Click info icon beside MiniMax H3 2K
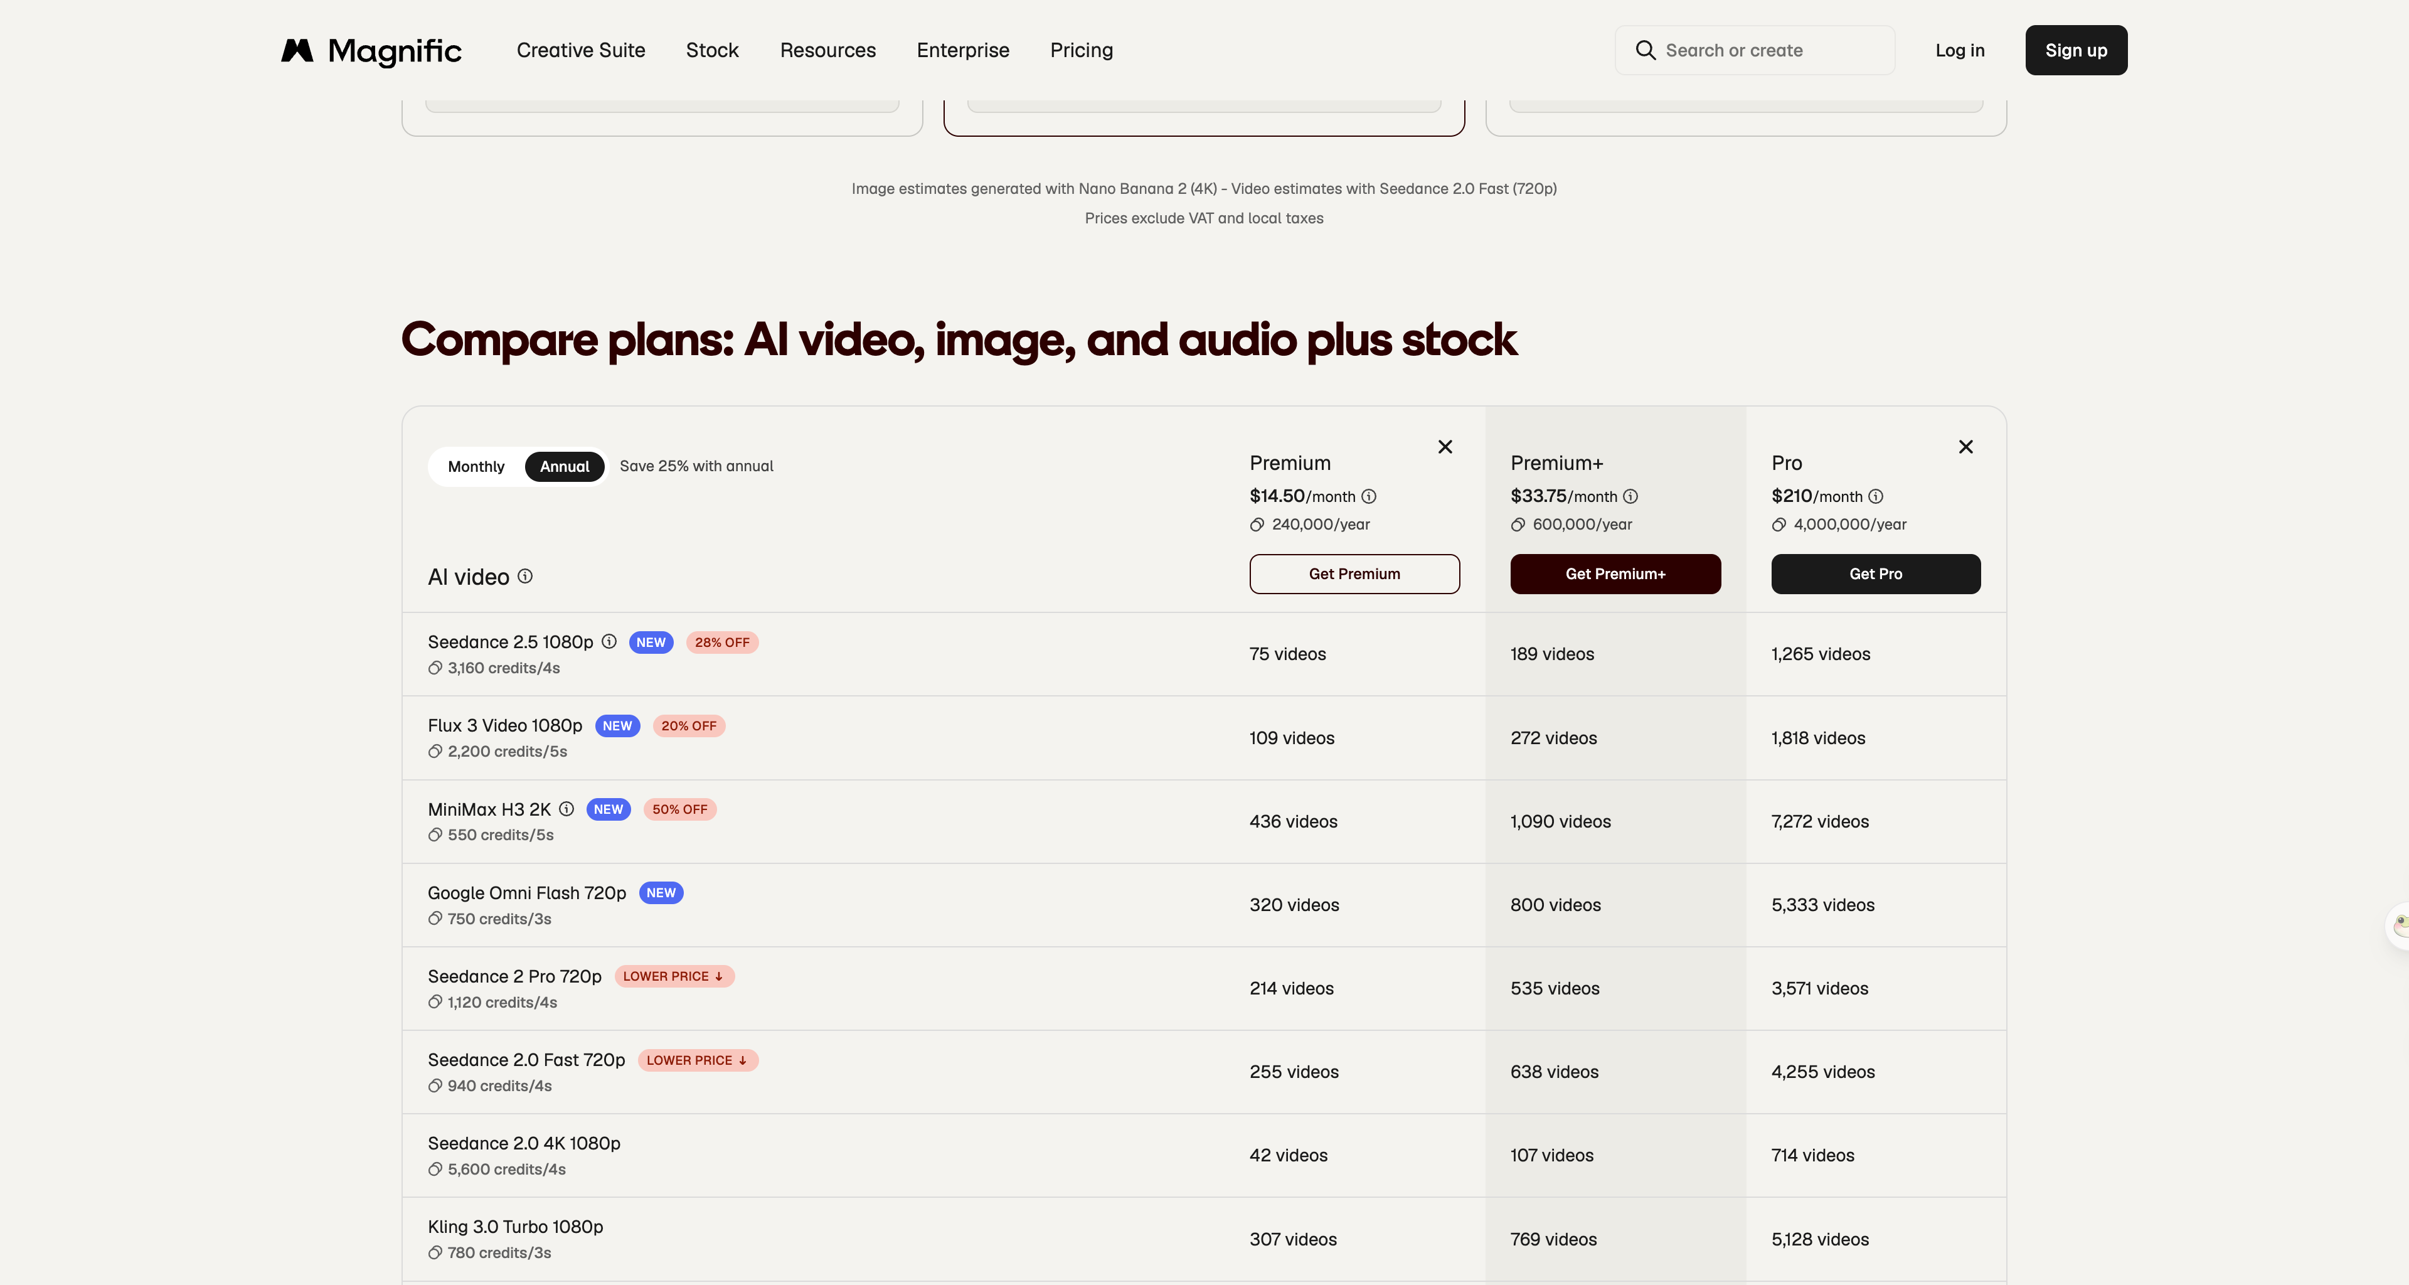 pos(566,809)
